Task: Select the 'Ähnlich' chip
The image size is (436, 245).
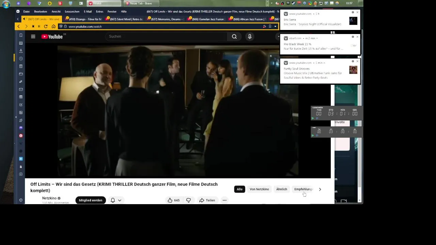Action: coord(282,189)
